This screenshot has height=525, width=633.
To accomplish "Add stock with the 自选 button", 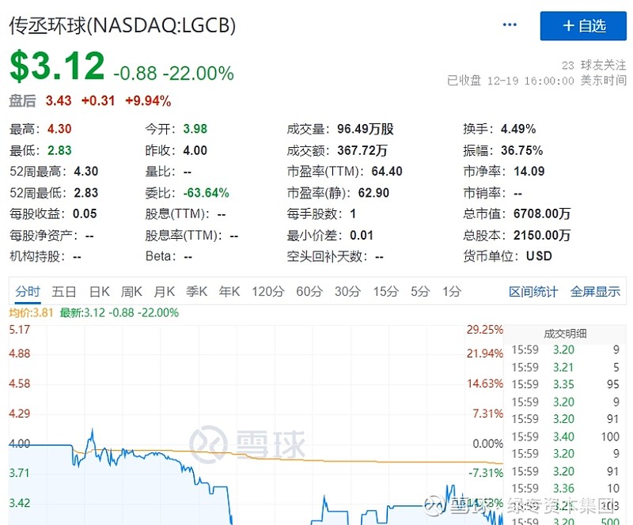I will [x=583, y=26].
